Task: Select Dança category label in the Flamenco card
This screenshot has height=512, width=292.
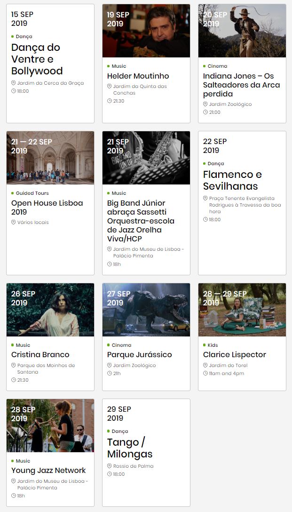Action: (216, 164)
